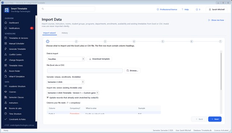Open Courses graduation cap icon
The height and width of the screenshot is (133, 232).
pos(6,92)
